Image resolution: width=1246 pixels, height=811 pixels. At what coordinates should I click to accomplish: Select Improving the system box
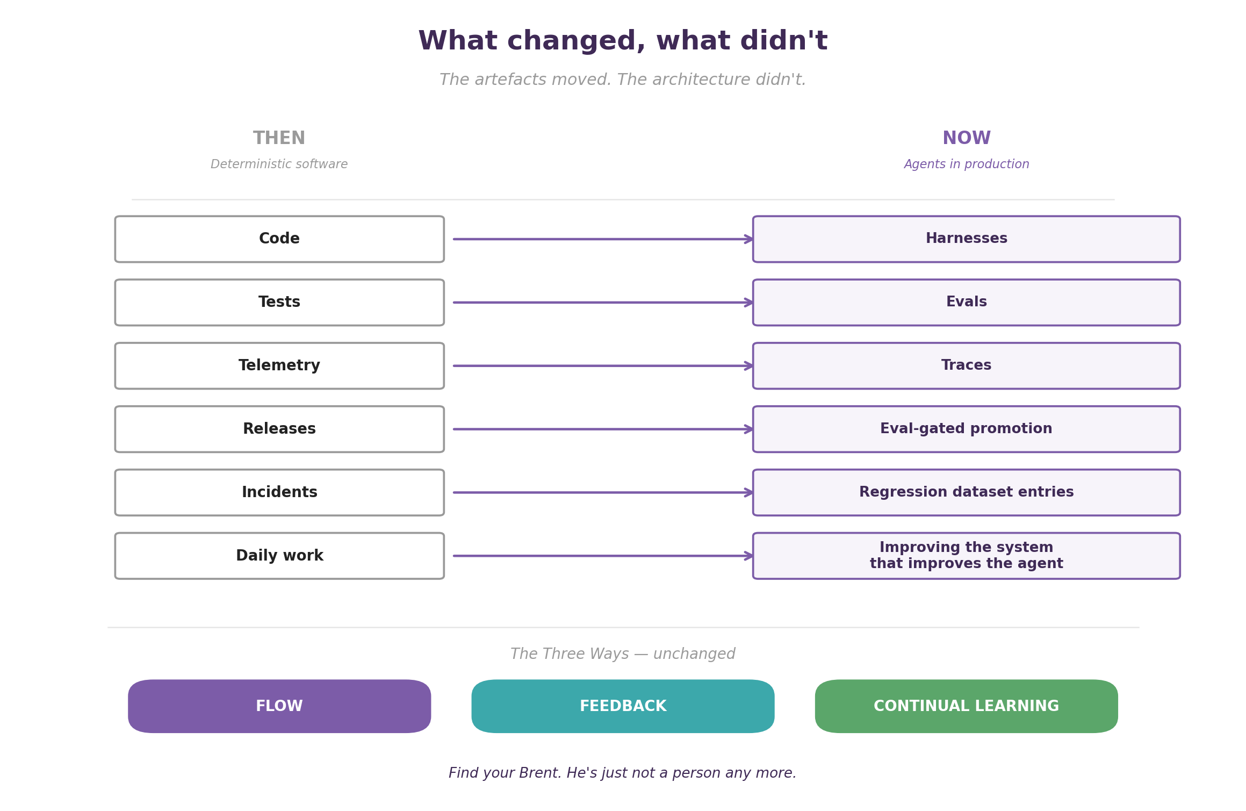tap(967, 556)
